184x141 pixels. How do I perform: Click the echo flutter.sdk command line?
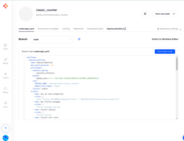(78, 99)
